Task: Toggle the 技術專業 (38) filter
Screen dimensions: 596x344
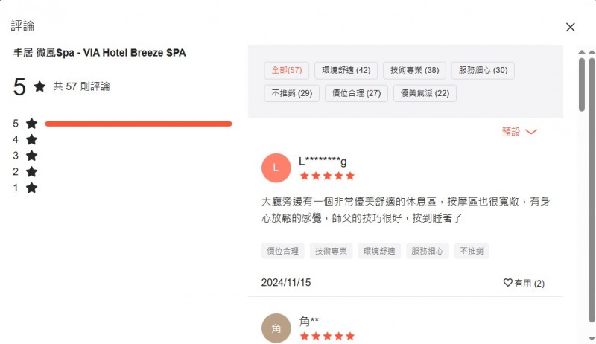Action: click(x=414, y=70)
